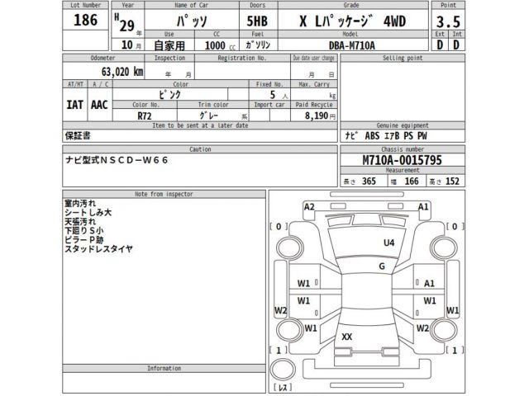Click the lot number value 186
The height and width of the screenshot is (396, 529).
[86, 20]
